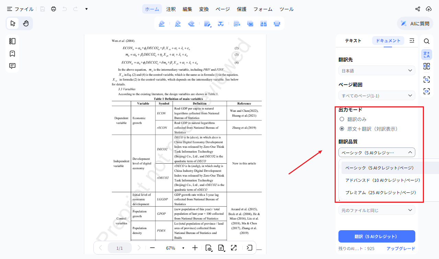Open the 元のファイルと同じ dropdown

click(x=377, y=210)
